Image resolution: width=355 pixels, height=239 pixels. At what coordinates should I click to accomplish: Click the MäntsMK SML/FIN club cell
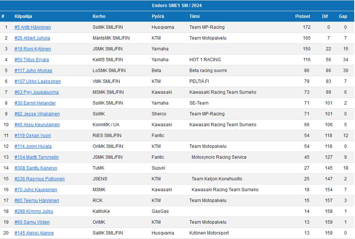pyautogui.click(x=111, y=38)
